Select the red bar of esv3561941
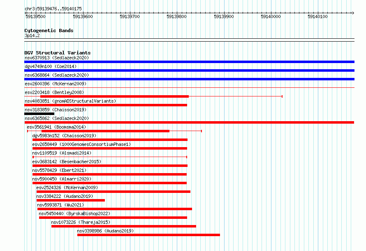Screen dimensions: 366x251 tap(105, 131)
